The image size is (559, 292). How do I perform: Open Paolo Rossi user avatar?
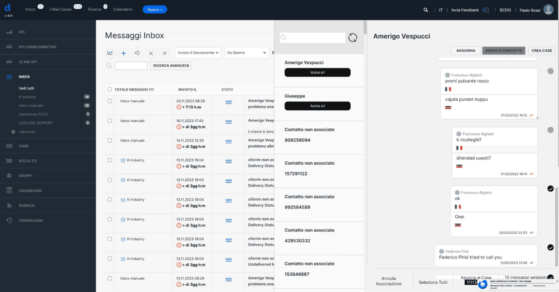(548, 9)
